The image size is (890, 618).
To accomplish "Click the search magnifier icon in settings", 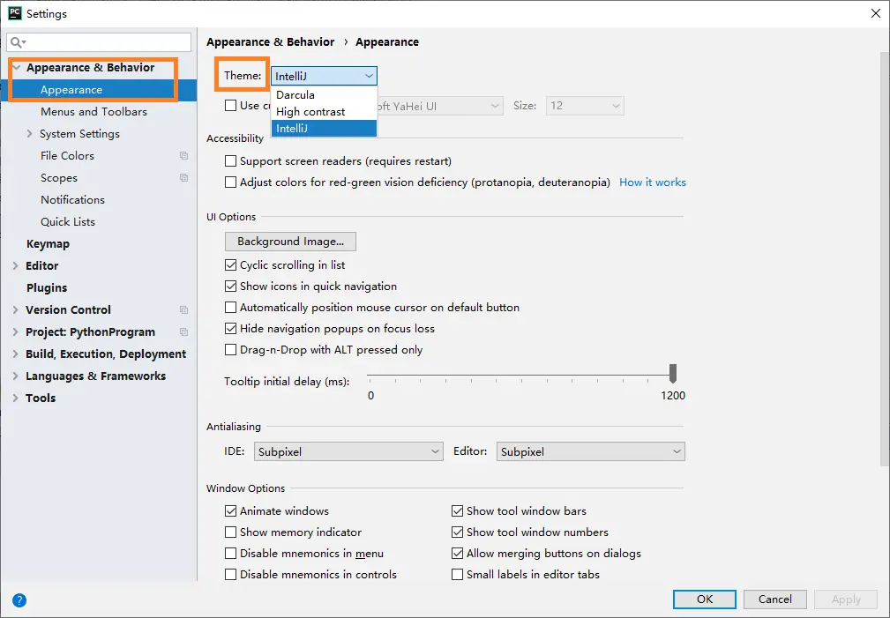I will [17, 42].
